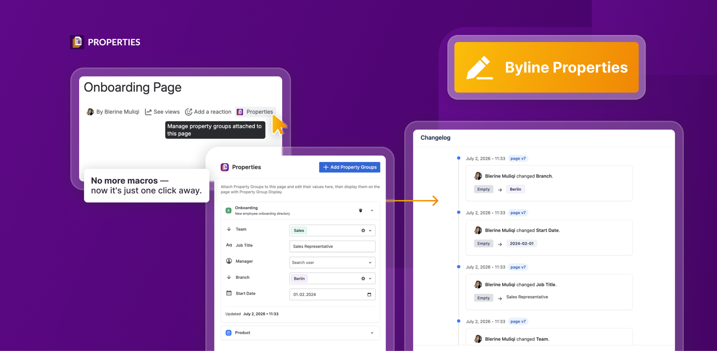This screenshot has height=351, width=717.
Task: Click 2024-02-01 value in Changelog
Action: click(521, 243)
